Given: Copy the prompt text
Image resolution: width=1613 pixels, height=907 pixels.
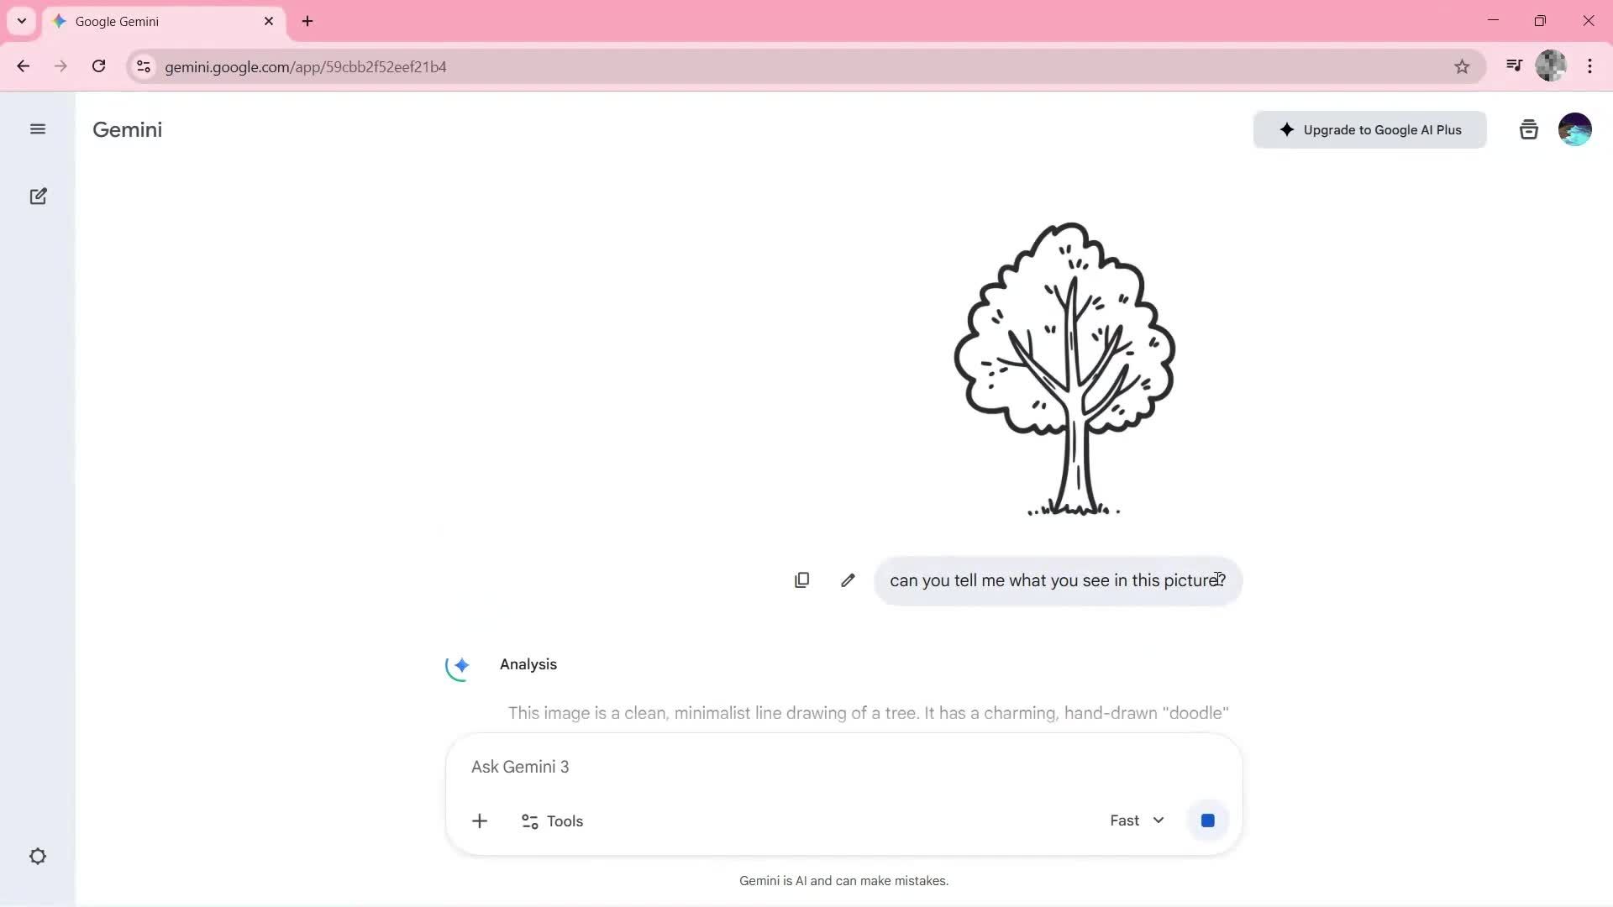Looking at the screenshot, I should pos(801,579).
